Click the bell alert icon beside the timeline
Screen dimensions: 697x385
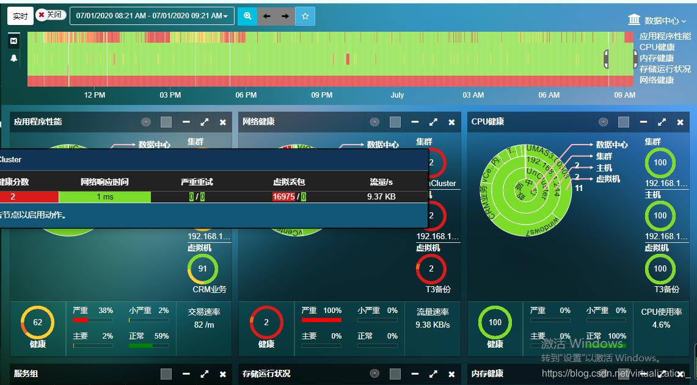pos(14,58)
